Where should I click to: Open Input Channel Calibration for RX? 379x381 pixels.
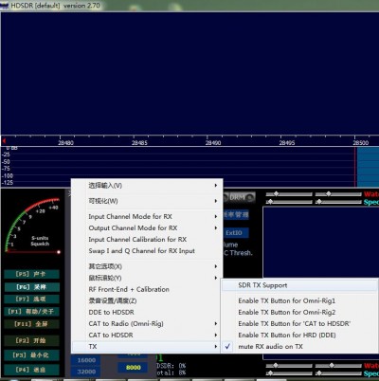pos(137,239)
